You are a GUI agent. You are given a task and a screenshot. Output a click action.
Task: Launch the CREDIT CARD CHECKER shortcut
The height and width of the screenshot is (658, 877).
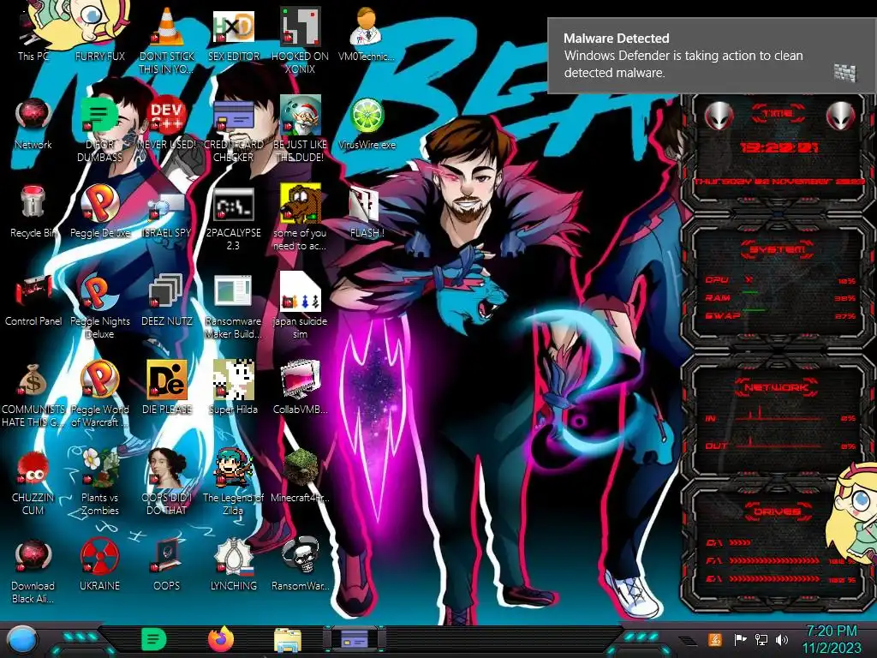233,130
